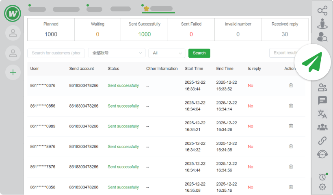The height and width of the screenshot is (195, 333).
Task: Click the green W logo in top left
Action: pos(13,13)
